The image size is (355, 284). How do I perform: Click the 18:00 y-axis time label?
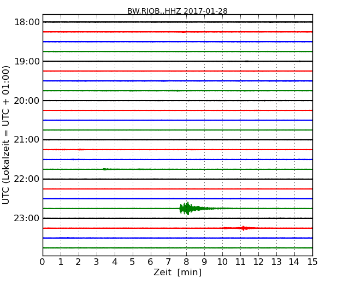click(x=27, y=22)
